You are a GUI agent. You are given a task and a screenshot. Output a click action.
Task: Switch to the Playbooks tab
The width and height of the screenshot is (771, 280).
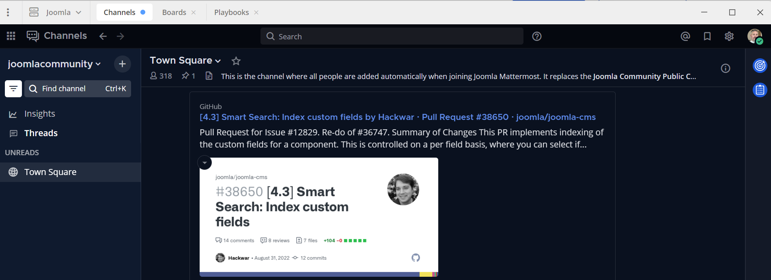[x=231, y=12]
